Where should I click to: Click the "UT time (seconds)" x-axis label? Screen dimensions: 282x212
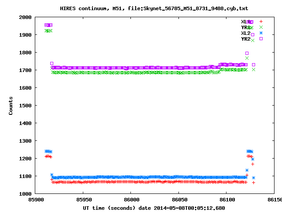click(x=109, y=208)
